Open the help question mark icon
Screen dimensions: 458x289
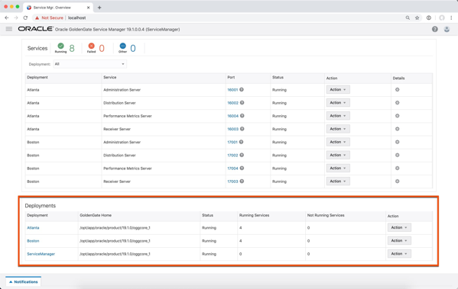point(434,29)
